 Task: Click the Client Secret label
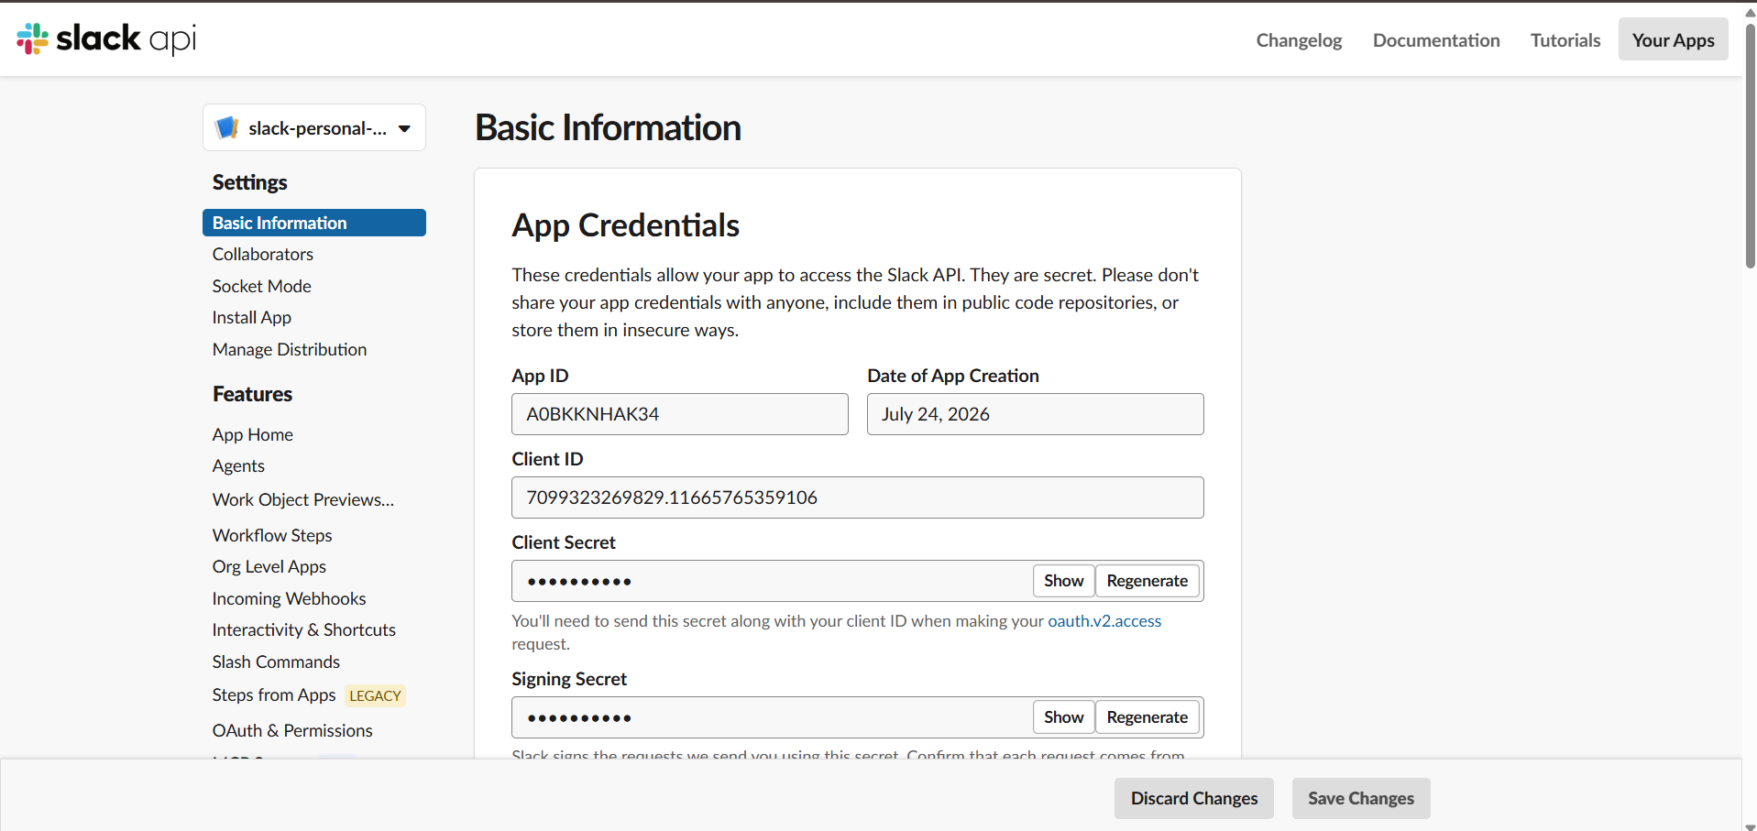(x=564, y=542)
